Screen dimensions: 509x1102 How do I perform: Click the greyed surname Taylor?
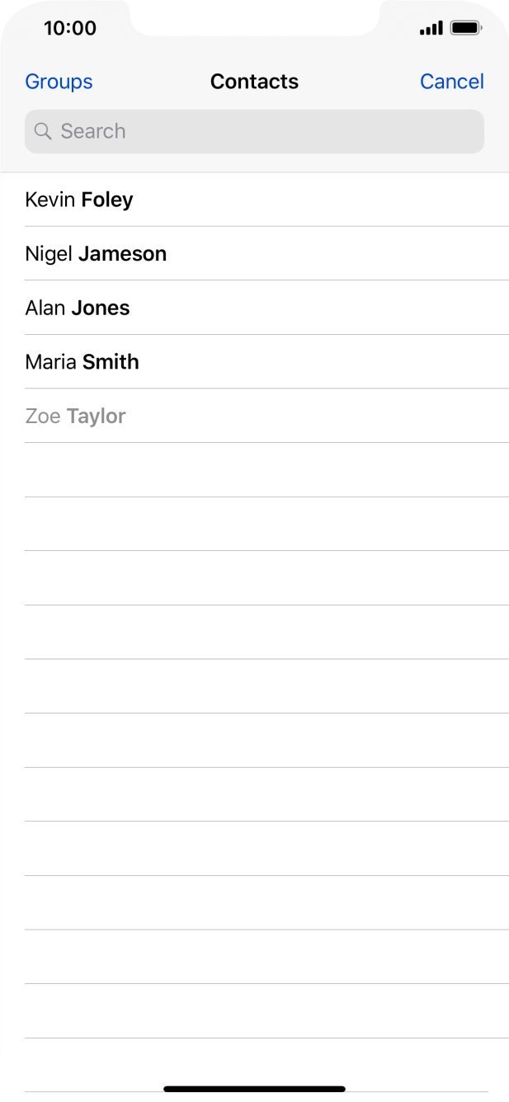tap(96, 417)
